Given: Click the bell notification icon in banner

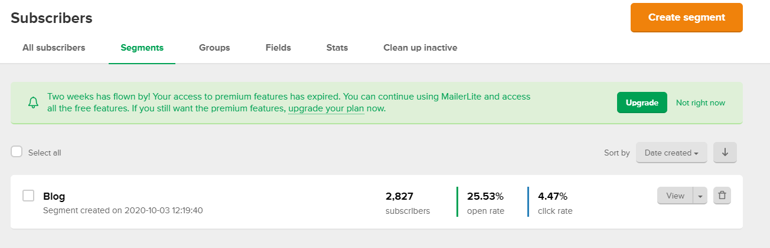Looking at the screenshot, I should tap(34, 102).
